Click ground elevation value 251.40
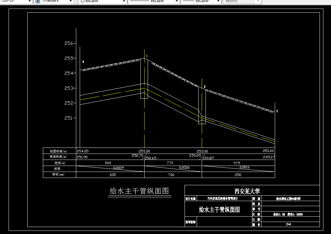This screenshot has height=234, width=331. point(268,151)
